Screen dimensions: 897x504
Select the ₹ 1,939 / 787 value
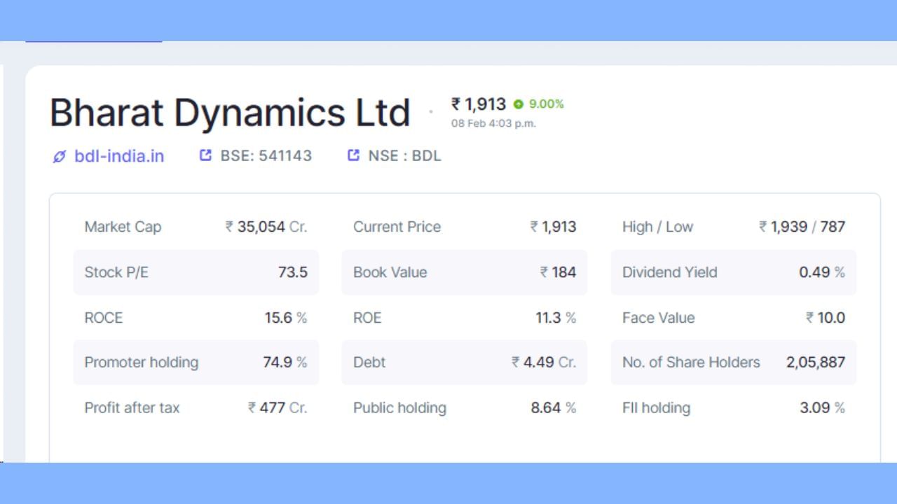tap(802, 227)
